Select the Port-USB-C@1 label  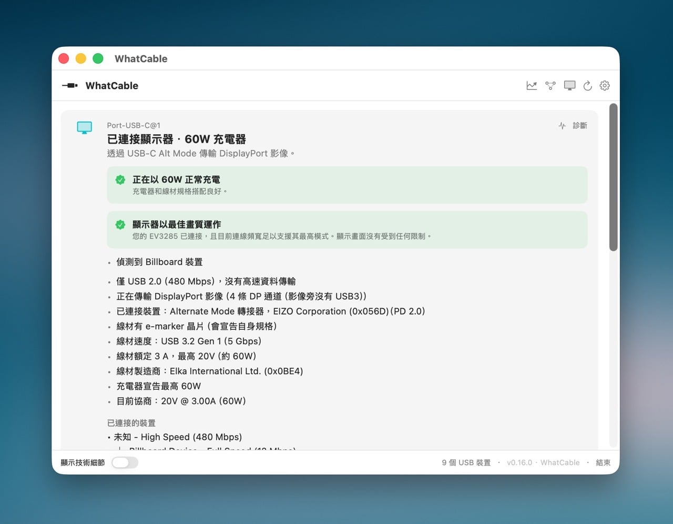point(134,125)
